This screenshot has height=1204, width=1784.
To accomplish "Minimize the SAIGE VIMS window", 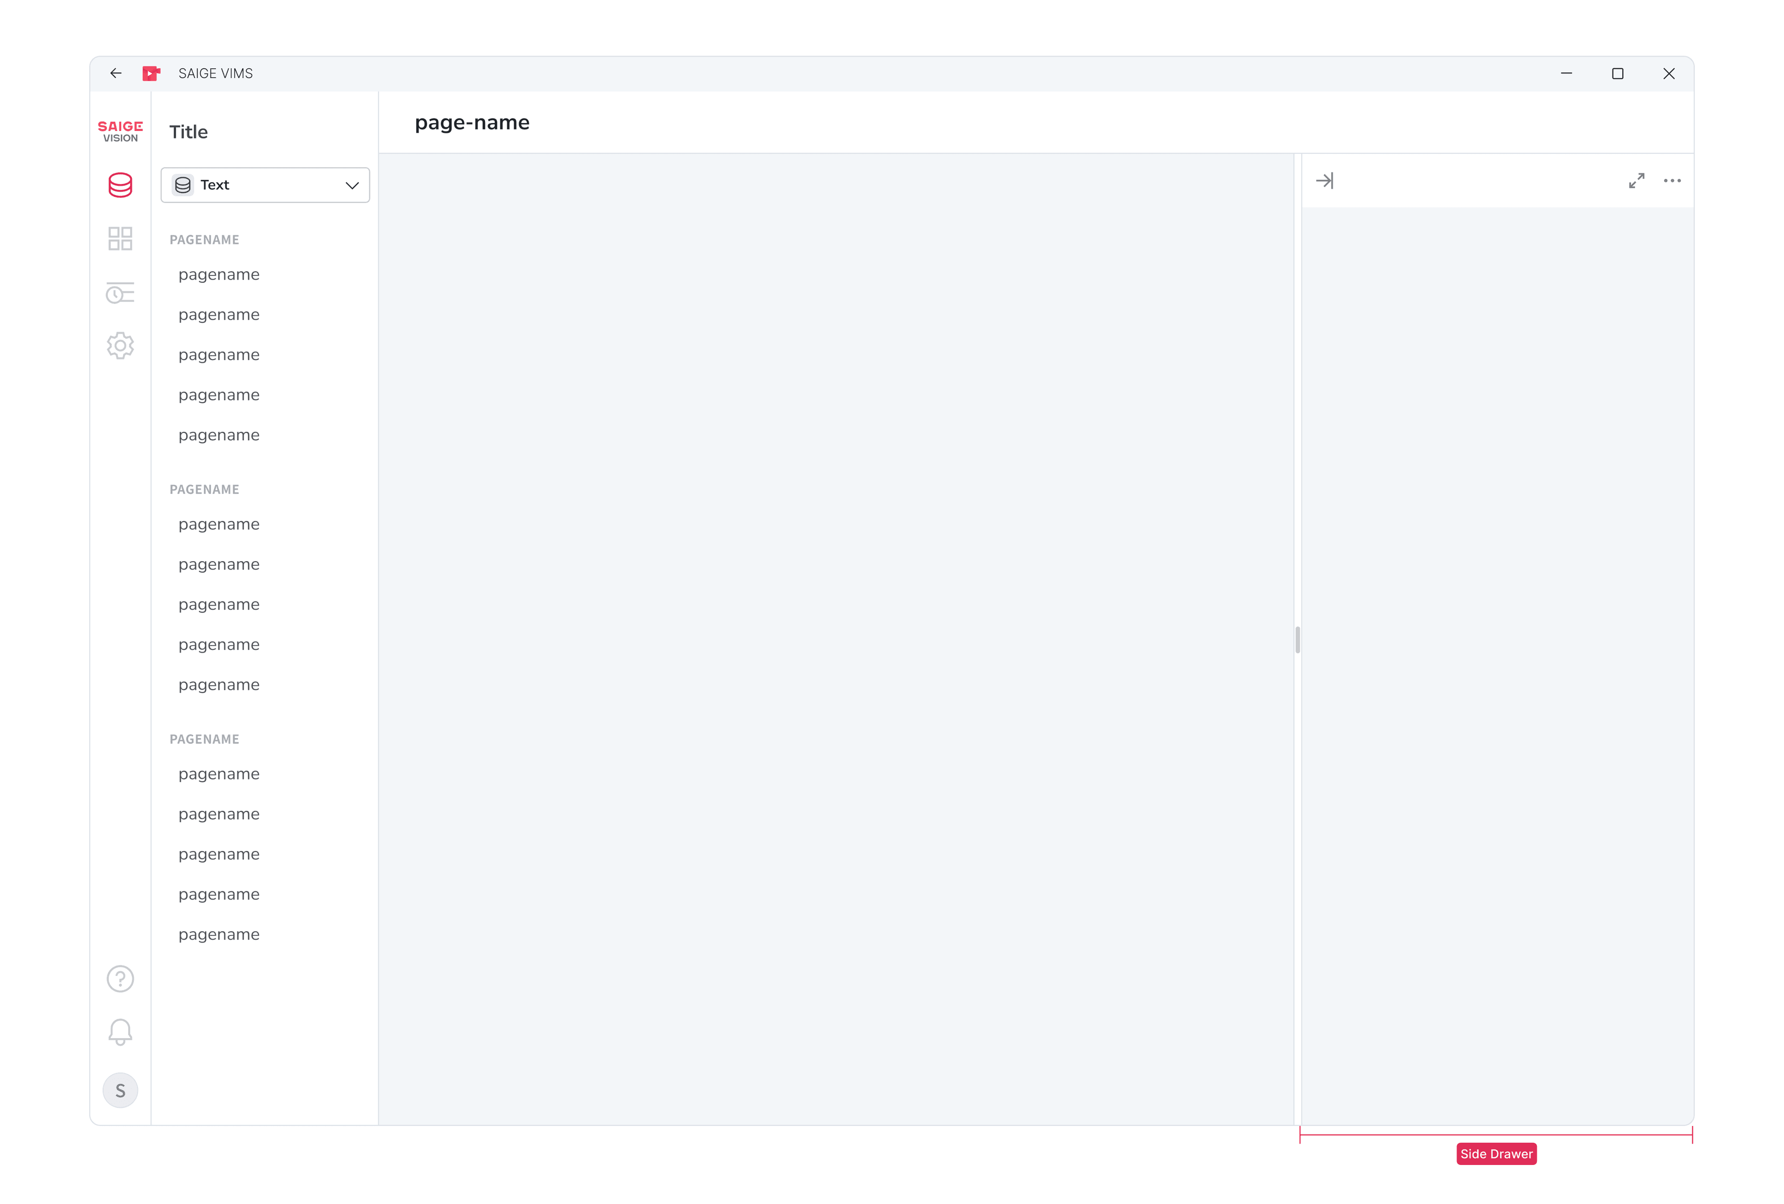I will (1567, 74).
